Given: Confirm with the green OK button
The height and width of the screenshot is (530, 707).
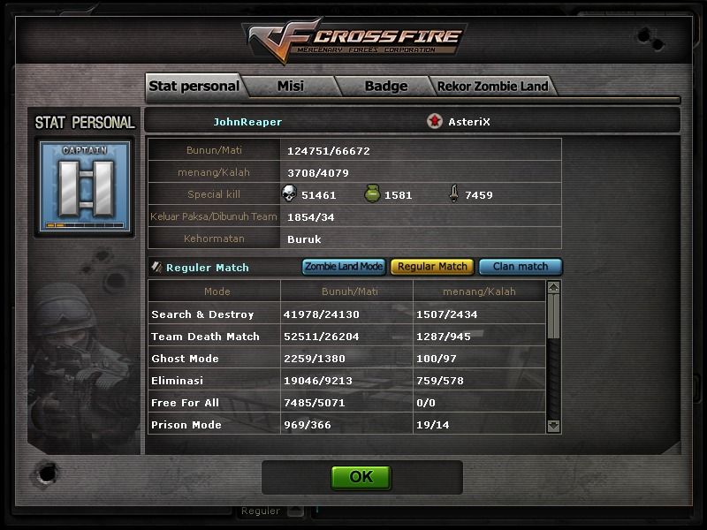Looking at the screenshot, I should click(x=361, y=477).
